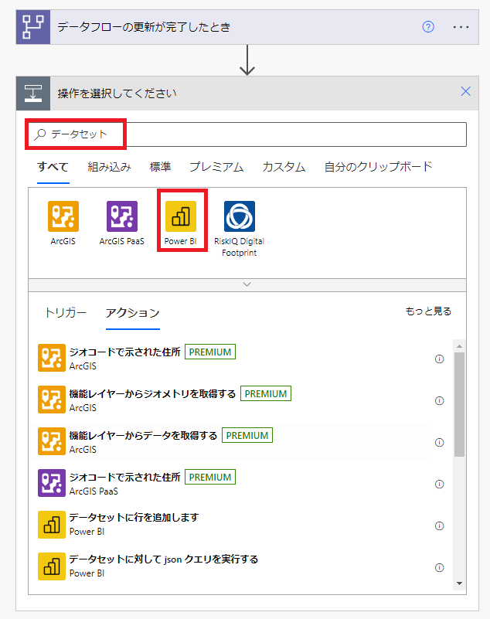This screenshot has height=619, width=490.
Task: Expand the connector list chevron
Action: pyautogui.click(x=247, y=284)
